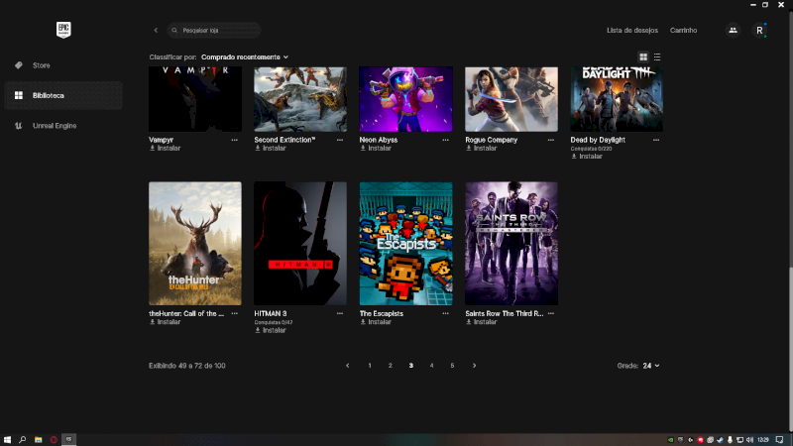This screenshot has width=793, height=446.
Task: Open Second Extinction options menu dots
Action: tap(340, 140)
